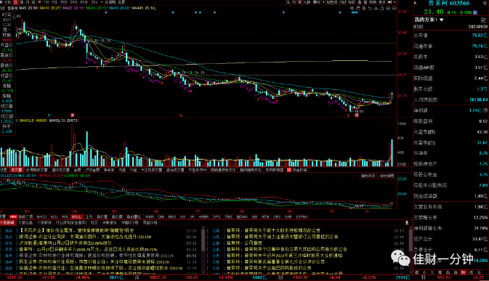This screenshot has width=489, height=281.
Task: Click the edit icon next to 我的方案1
Action: click(x=483, y=20)
